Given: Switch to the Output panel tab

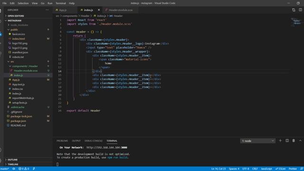Looking at the screenshot, I should coord(76,141).
